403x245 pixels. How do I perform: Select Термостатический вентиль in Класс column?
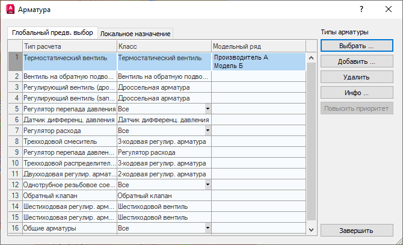pyautogui.click(x=164, y=61)
